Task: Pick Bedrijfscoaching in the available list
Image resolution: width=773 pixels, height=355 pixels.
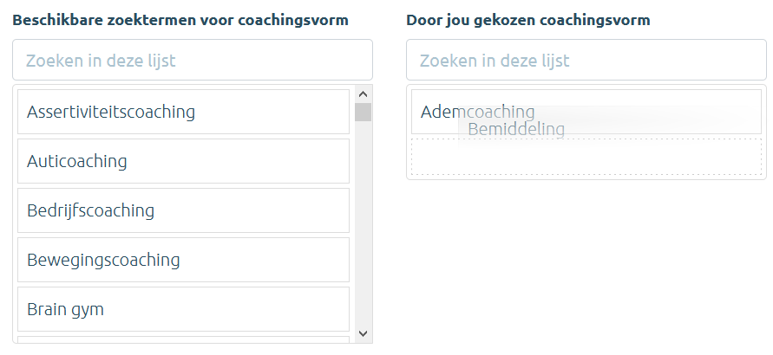Action: click(183, 210)
